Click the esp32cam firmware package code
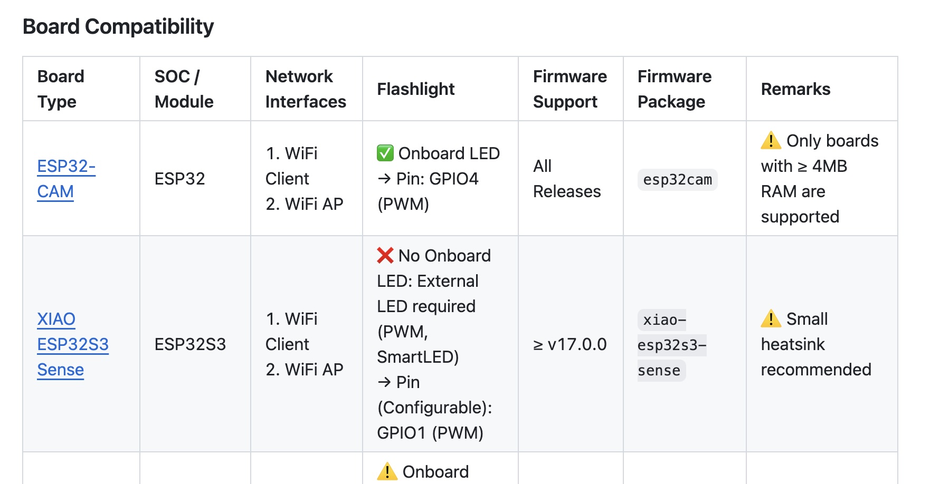The height and width of the screenshot is (484, 930). [x=677, y=180]
